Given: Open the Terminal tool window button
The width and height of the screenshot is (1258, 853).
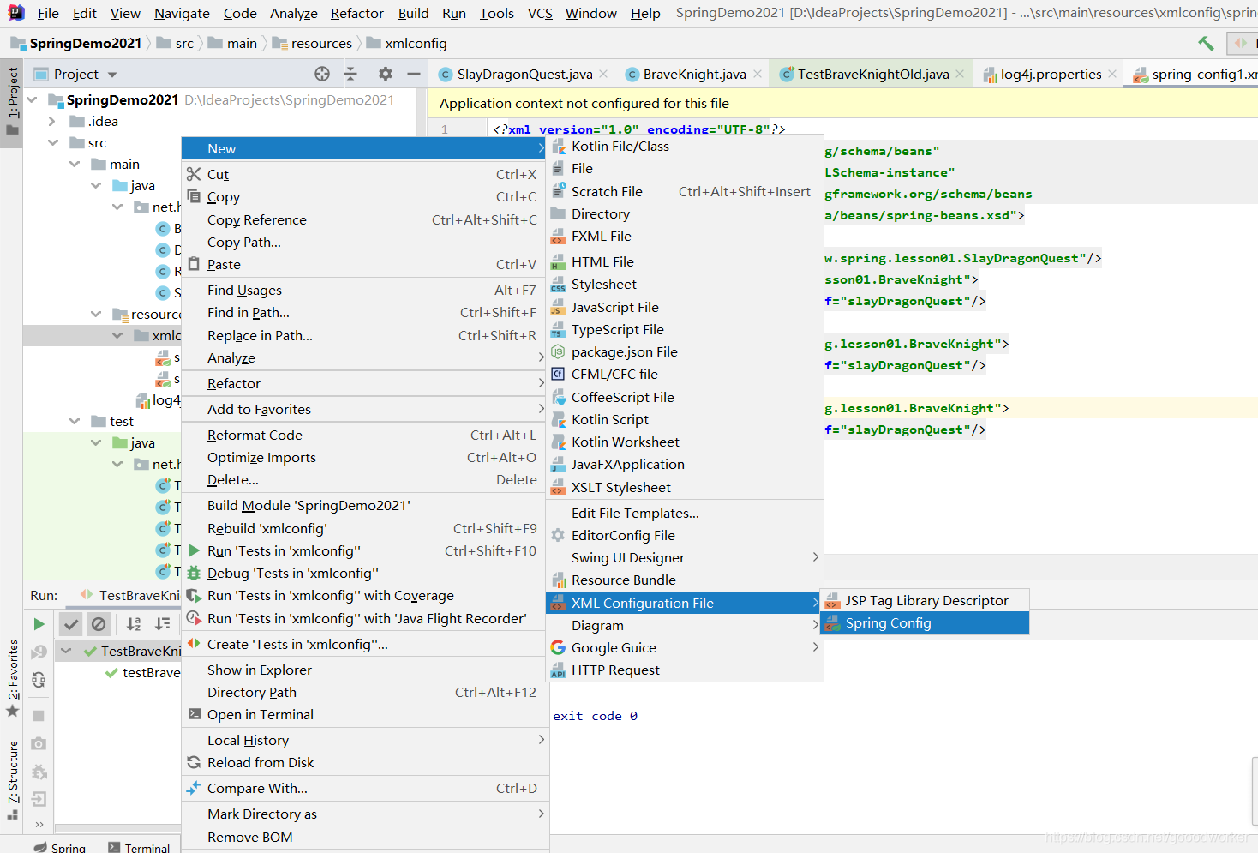Looking at the screenshot, I should click(x=139, y=848).
